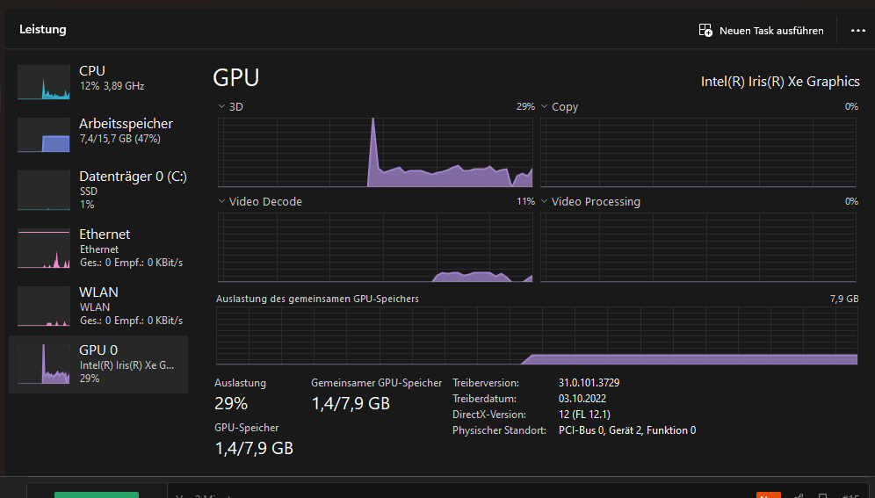Image resolution: width=875 pixels, height=498 pixels.
Task: Click the Neuen Task ausführen icon
Action: click(x=705, y=30)
